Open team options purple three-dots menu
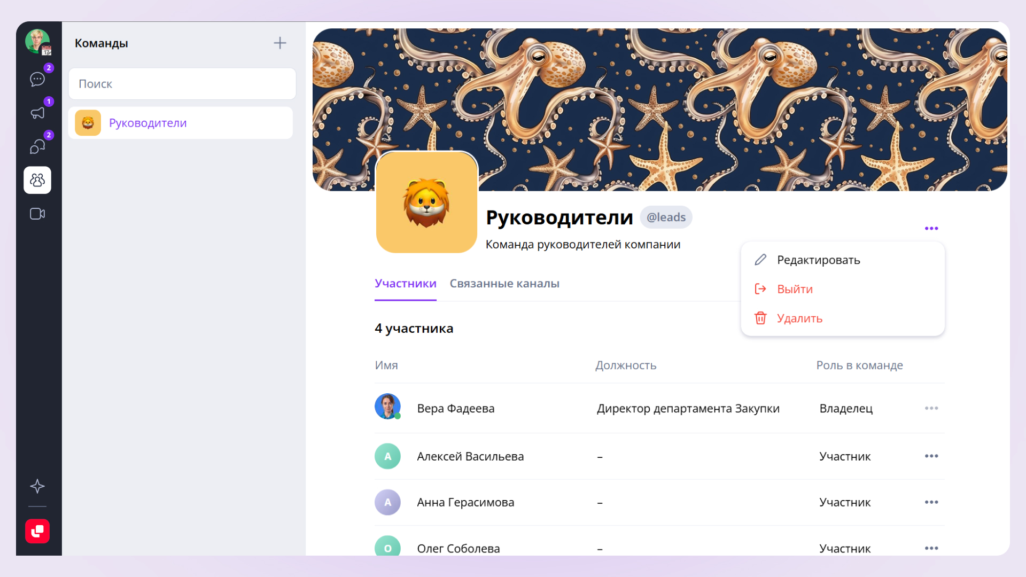 931,228
